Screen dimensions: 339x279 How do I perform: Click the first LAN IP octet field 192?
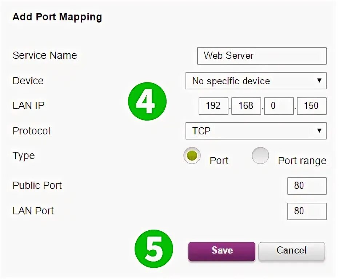[214, 106]
